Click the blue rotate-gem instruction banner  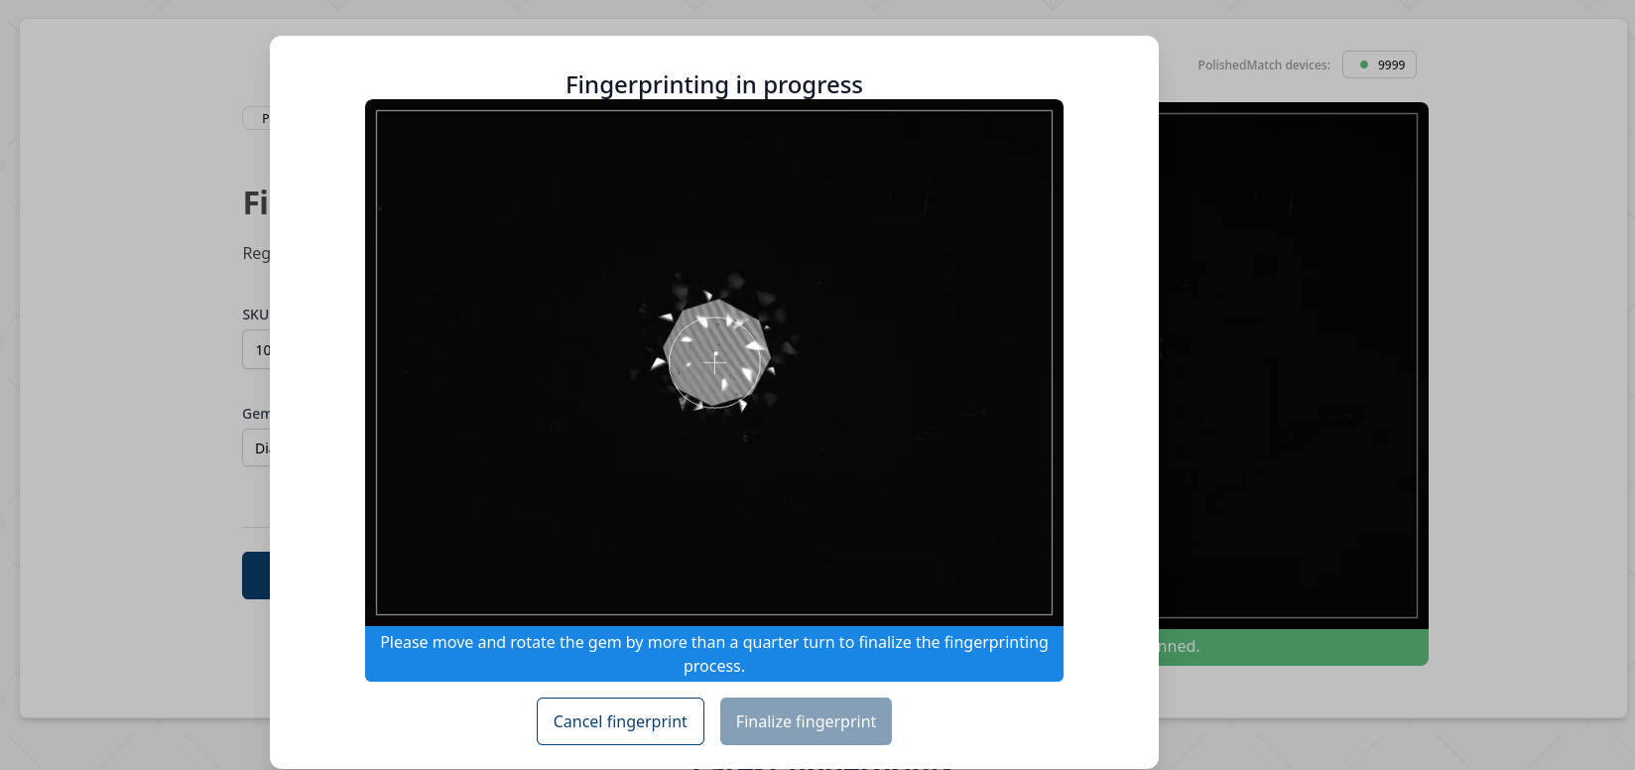(714, 654)
